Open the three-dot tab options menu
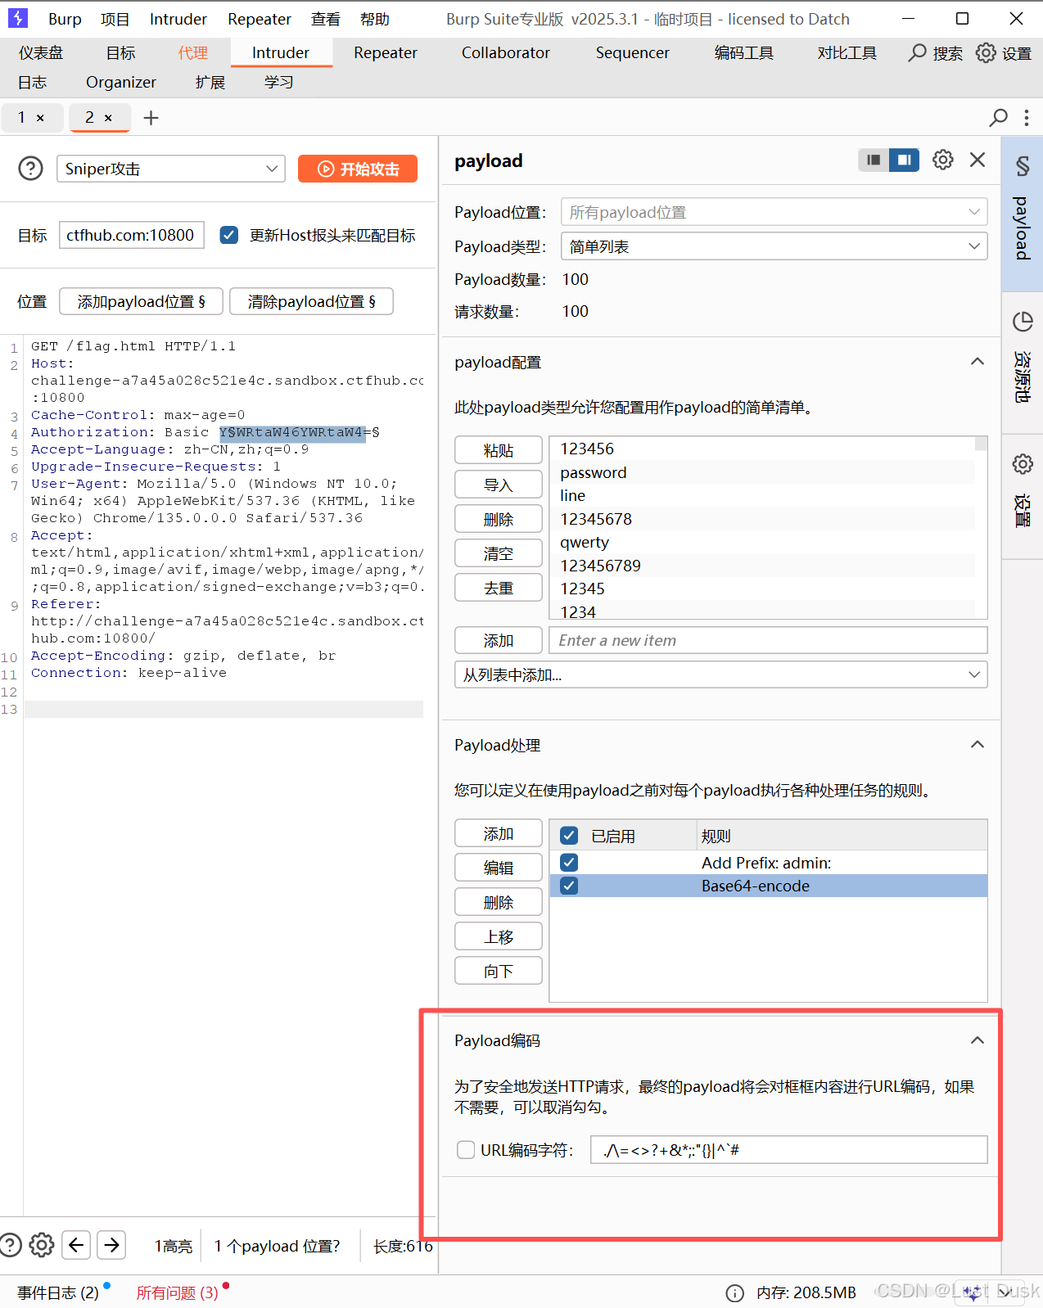This screenshot has width=1043, height=1308. tap(1026, 118)
